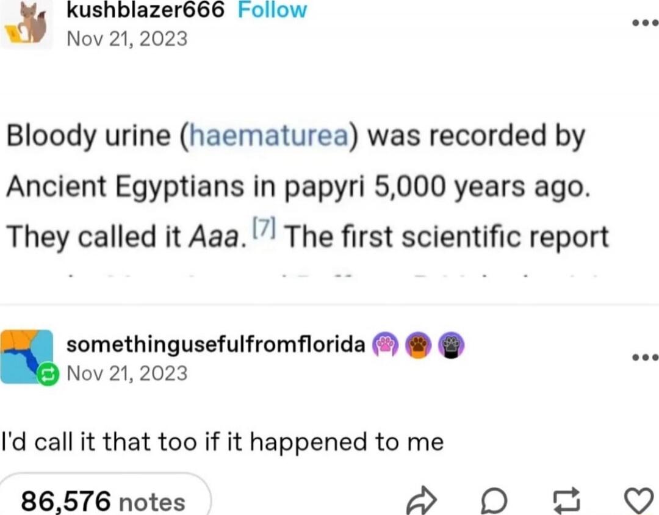Open the more options menu for somethingusefulfromflorida's reblog
This screenshot has width=659, height=515.
pos(646,358)
